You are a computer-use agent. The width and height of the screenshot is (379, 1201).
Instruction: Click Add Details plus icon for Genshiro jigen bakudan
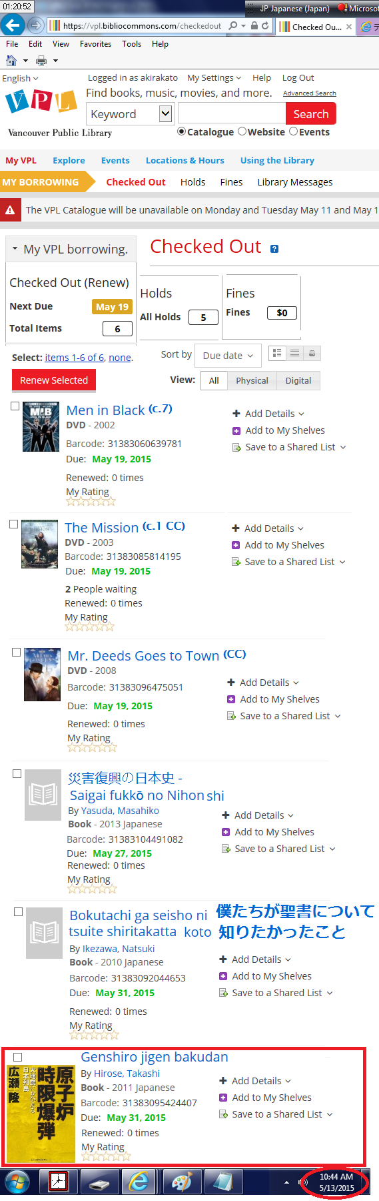223,1080
